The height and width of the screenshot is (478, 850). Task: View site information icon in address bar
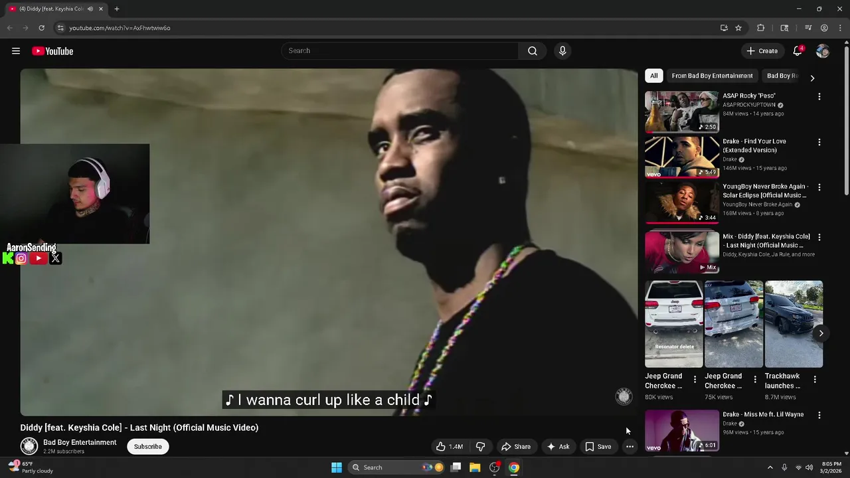click(60, 28)
